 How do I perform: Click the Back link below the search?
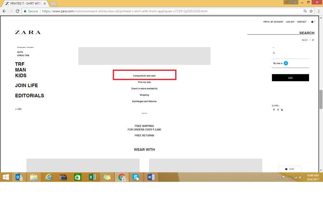(305, 40)
